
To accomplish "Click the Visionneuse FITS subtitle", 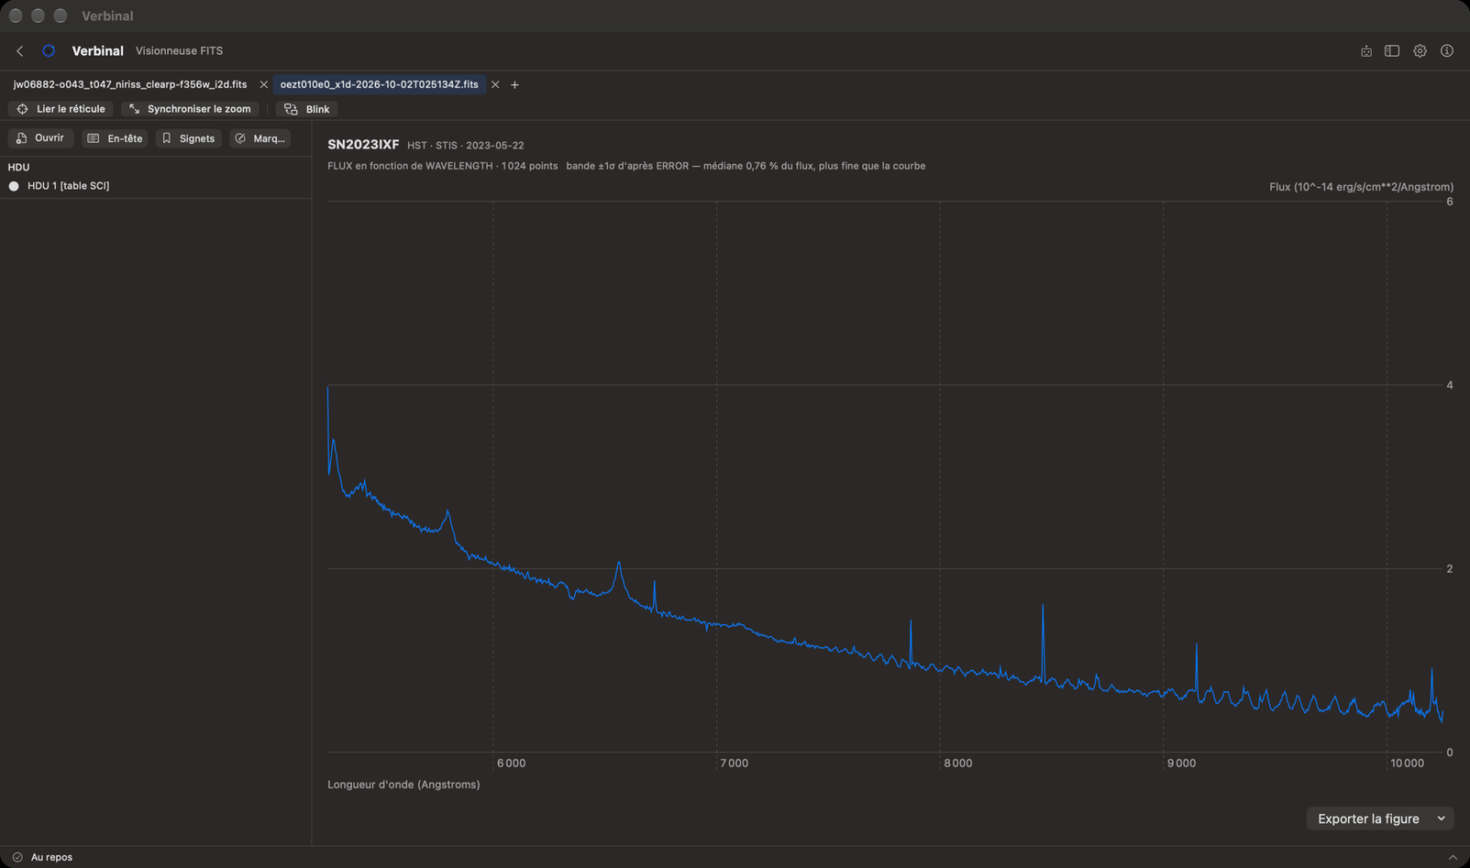I will pos(179,51).
